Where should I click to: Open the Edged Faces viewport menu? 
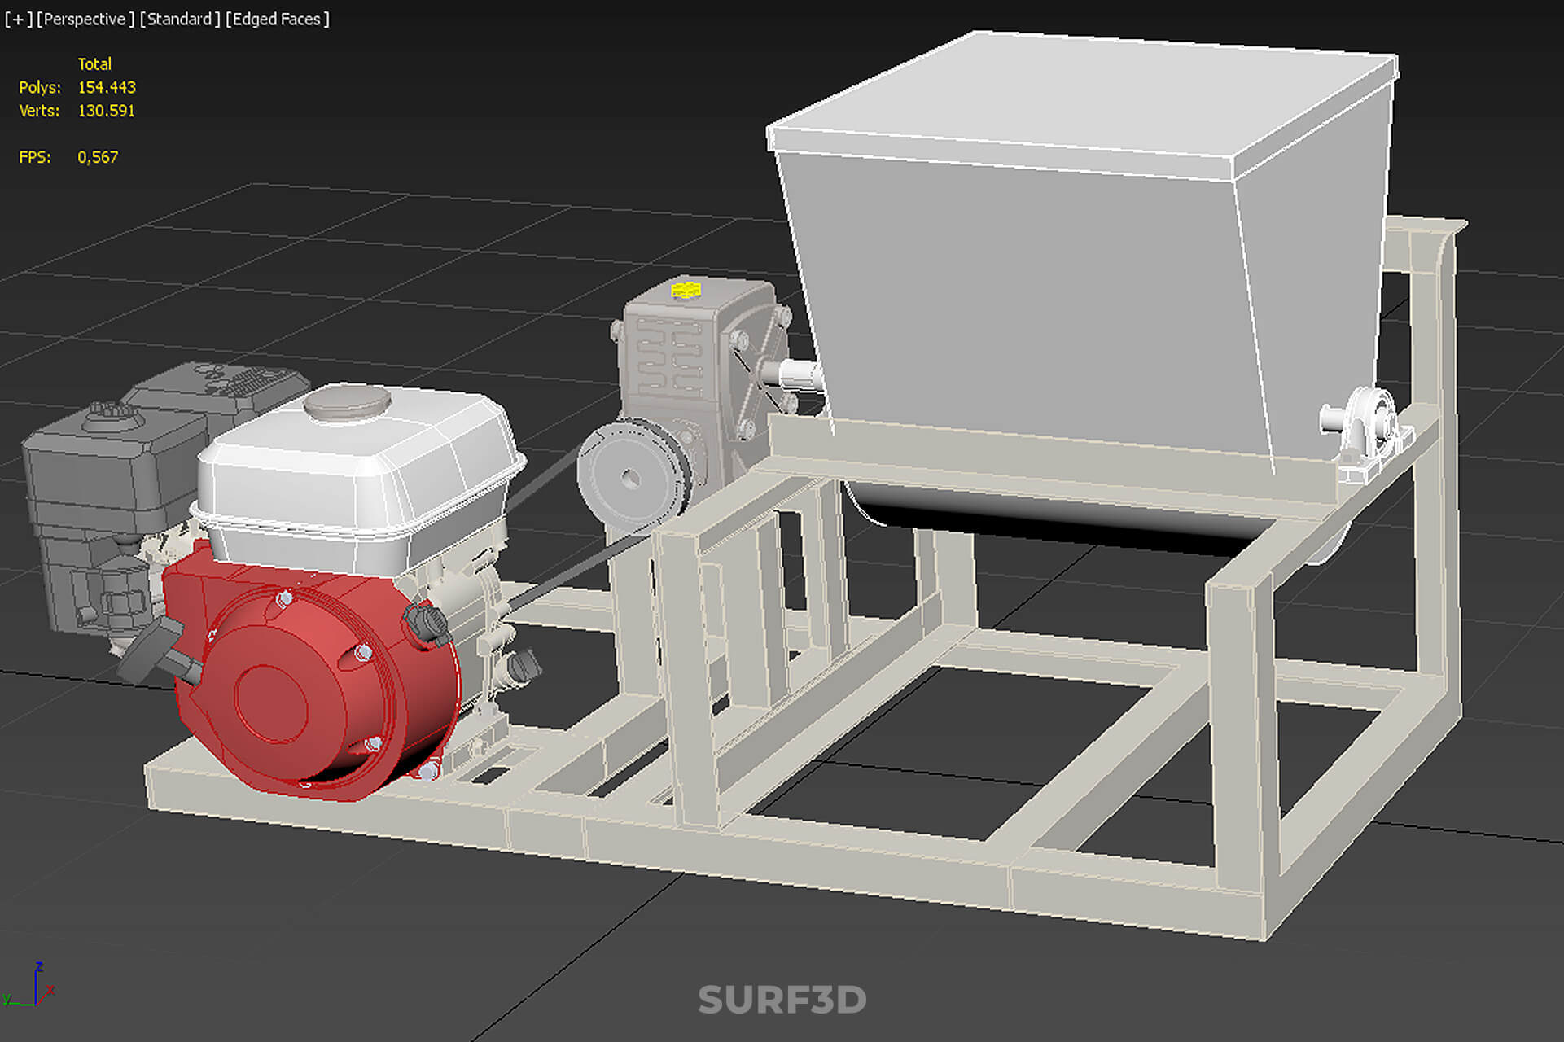coord(278,20)
